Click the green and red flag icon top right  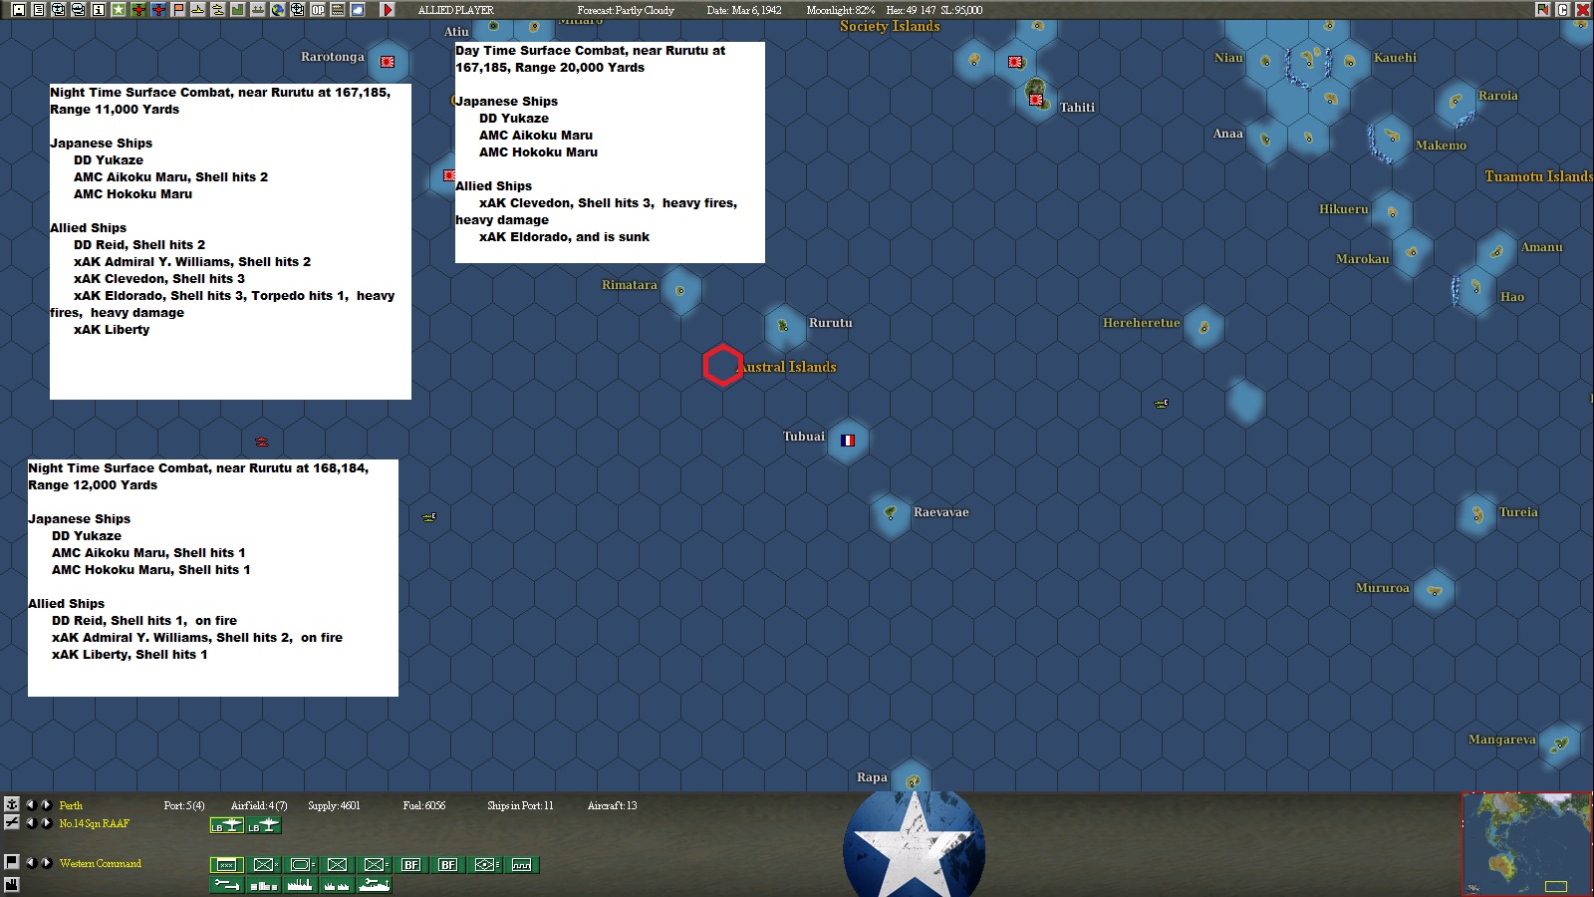coord(1543,10)
